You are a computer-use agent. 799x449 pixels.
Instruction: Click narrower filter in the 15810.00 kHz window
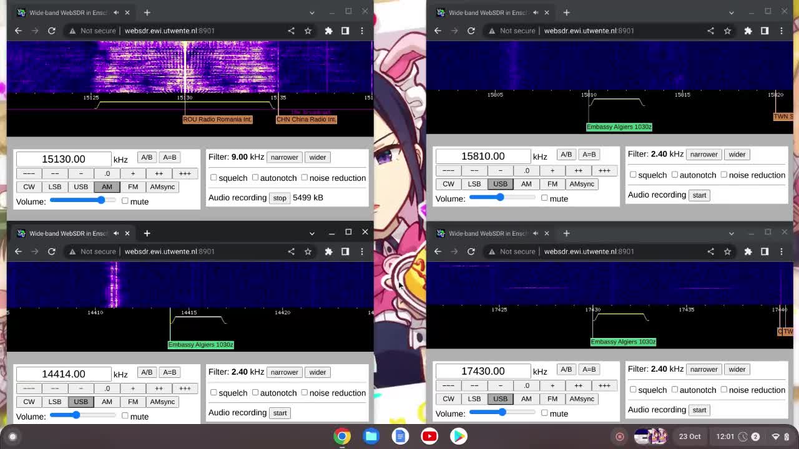point(703,154)
